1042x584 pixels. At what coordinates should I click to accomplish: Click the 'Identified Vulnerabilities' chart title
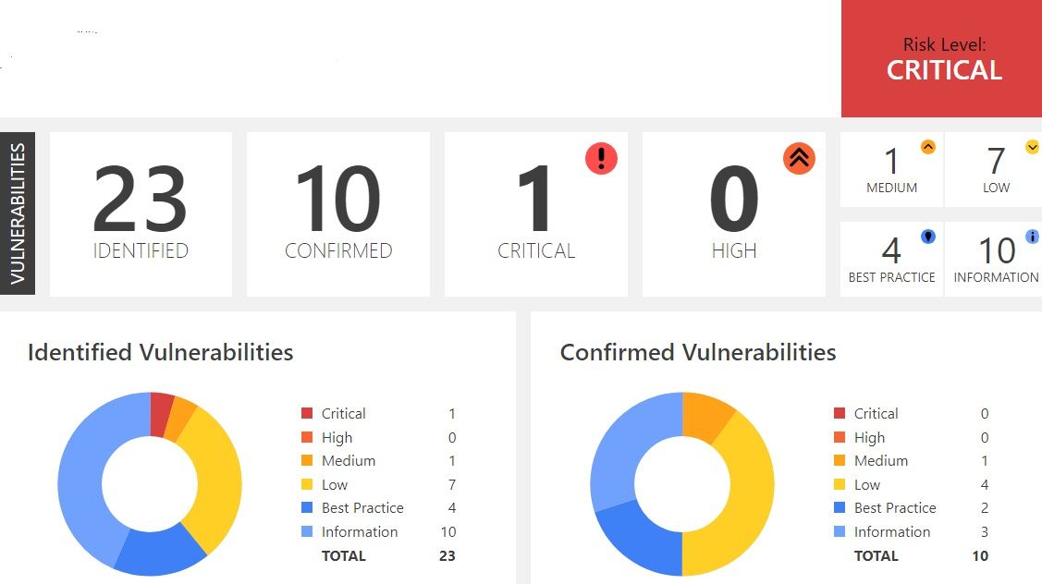[x=160, y=352]
